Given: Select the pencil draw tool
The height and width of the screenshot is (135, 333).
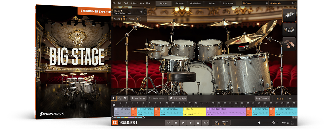Looking at the screenshot, I should 119,98.
